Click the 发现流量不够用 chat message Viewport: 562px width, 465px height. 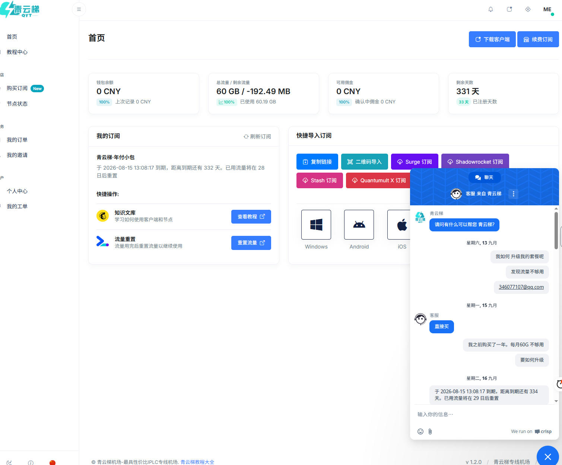click(x=527, y=272)
